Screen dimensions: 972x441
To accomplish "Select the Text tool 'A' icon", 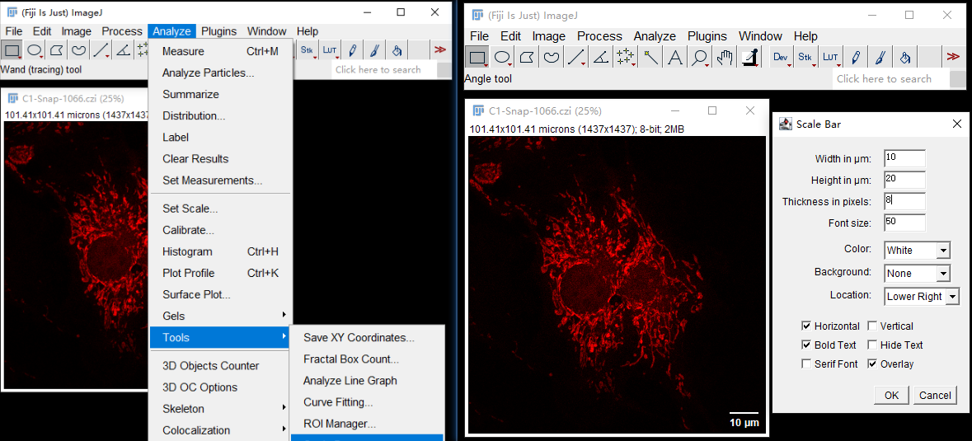I will 675,58.
